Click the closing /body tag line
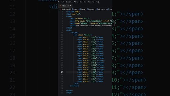The width and height of the screenshot is (170, 96). click(x=69, y=91)
